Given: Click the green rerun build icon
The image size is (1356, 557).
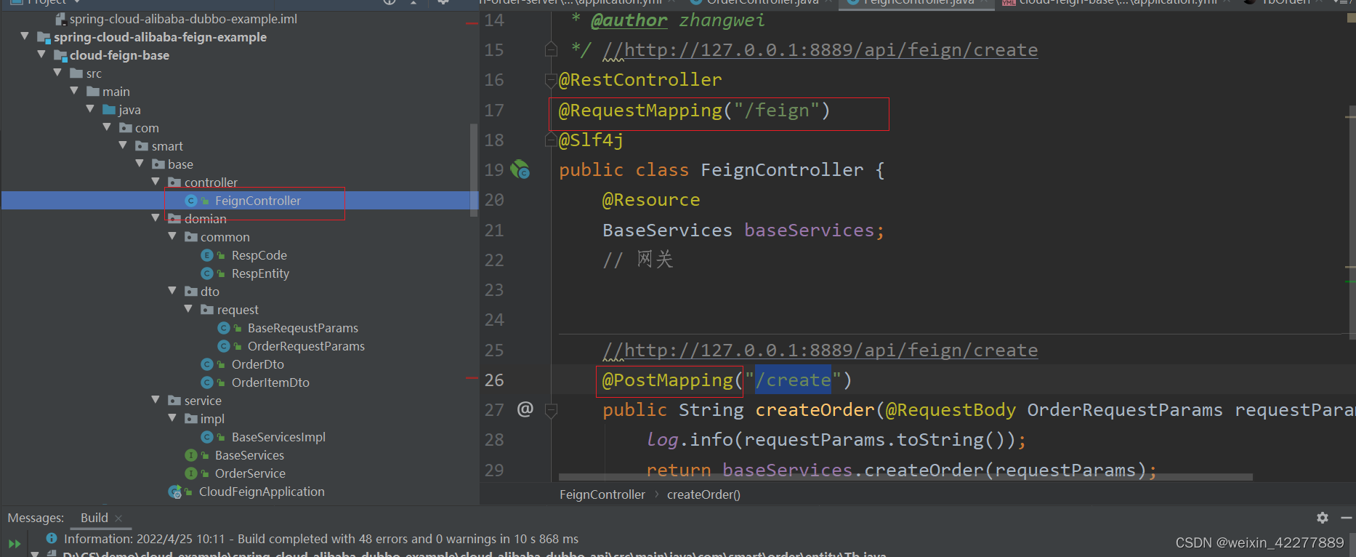Looking at the screenshot, I should pyautogui.click(x=15, y=543).
